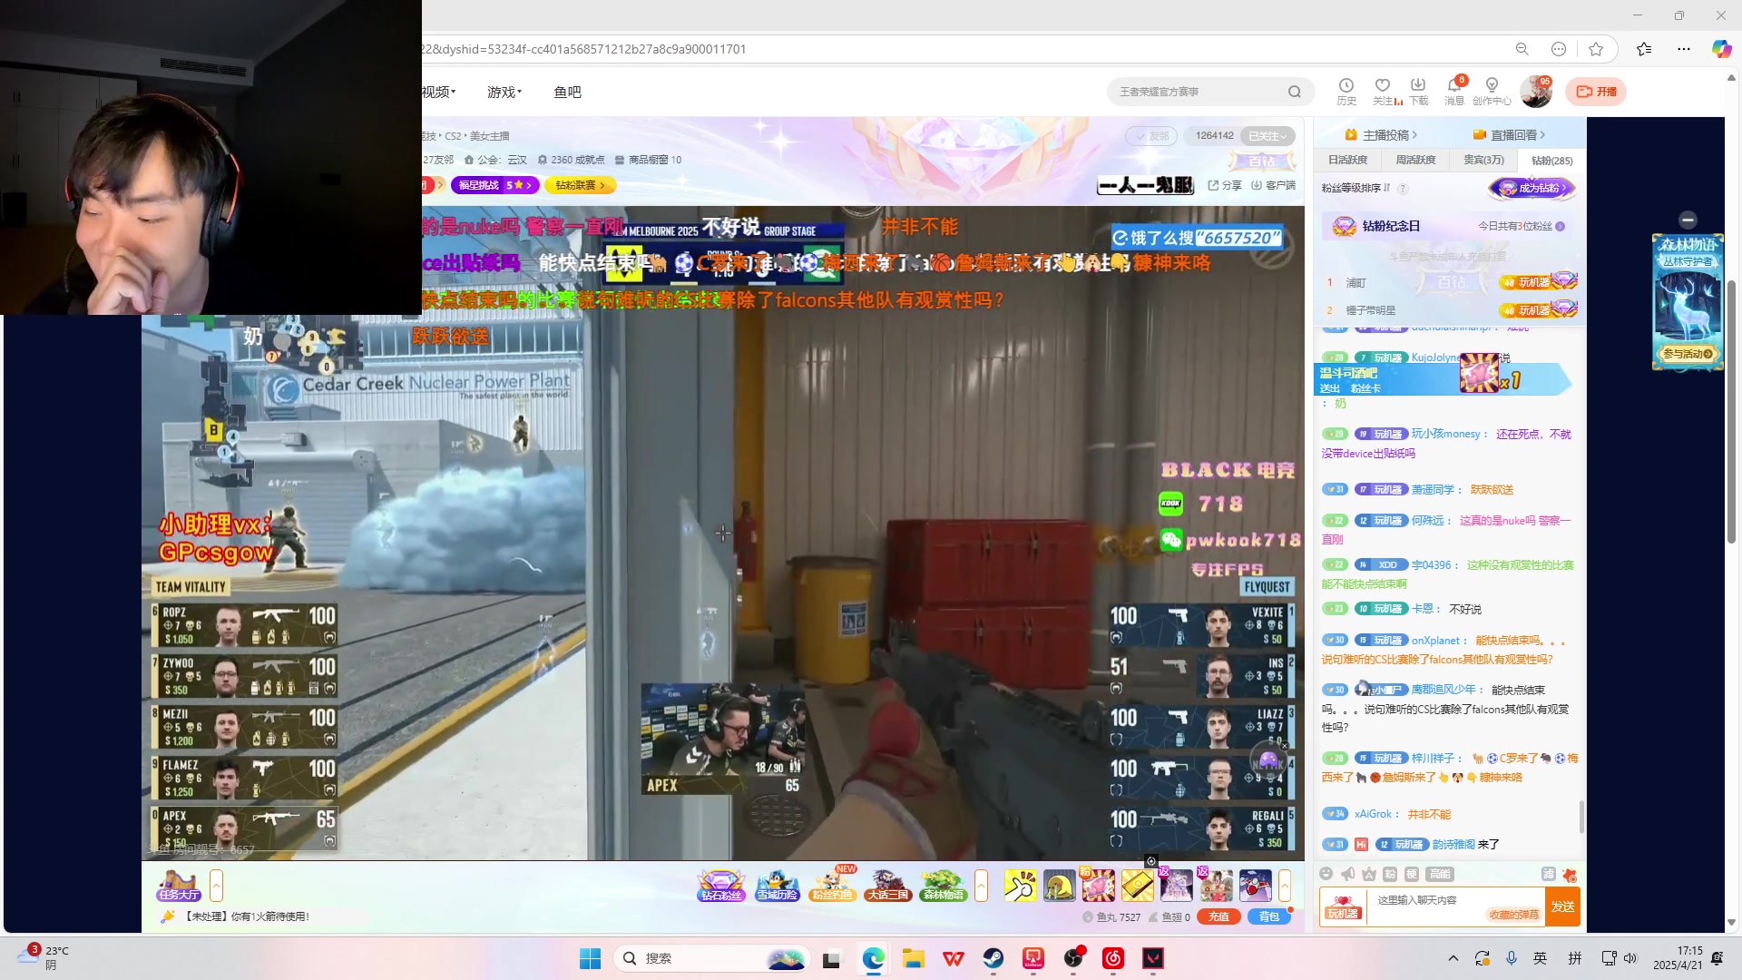Open the 收藏的弹幕 saved danmaku
1742x980 pixels.
(x=1513, y=915)
